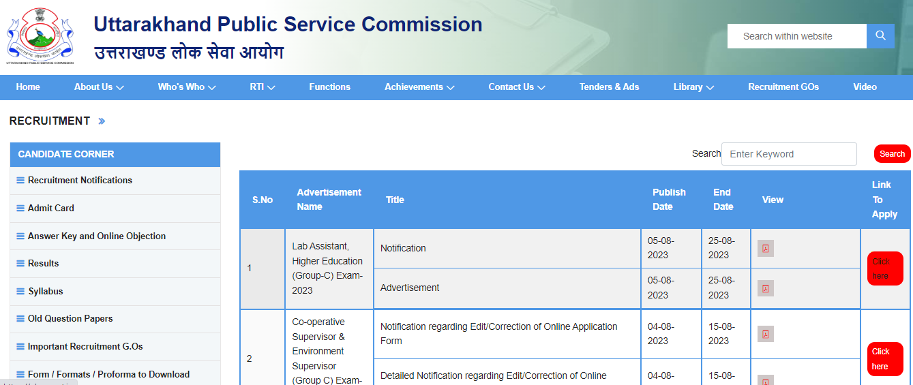
Task: Open Form / Formats / Proforma to Download
Action: click(108, 375)
